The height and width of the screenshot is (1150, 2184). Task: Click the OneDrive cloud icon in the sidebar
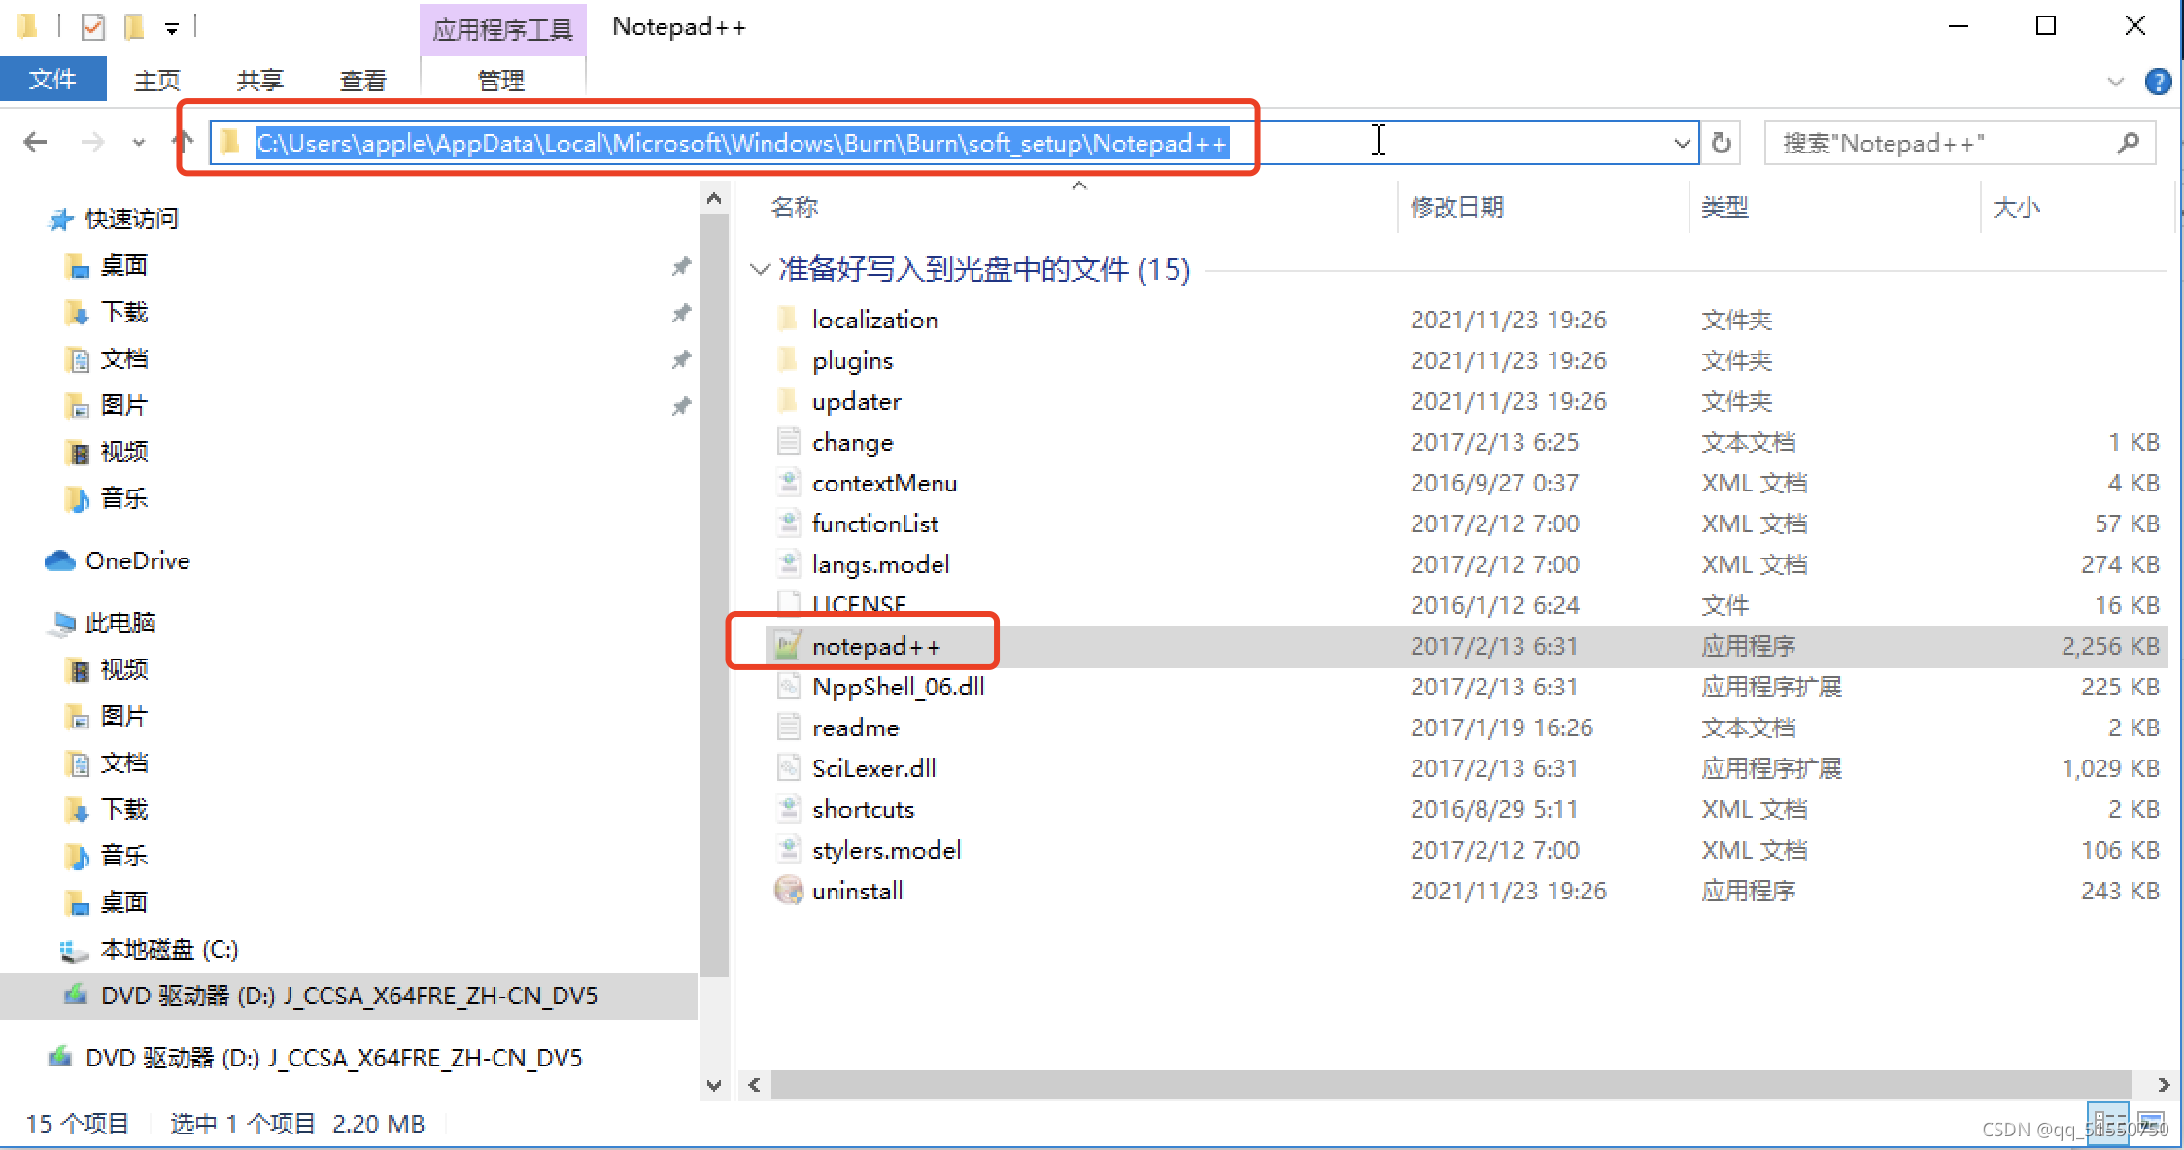pos(60,560)
